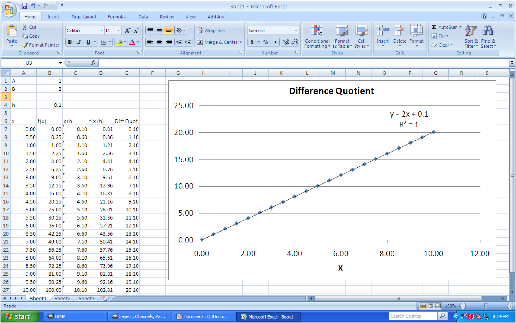Click Delete cells icon
Viewport: 516px width, 323px height.
point(399,31)
